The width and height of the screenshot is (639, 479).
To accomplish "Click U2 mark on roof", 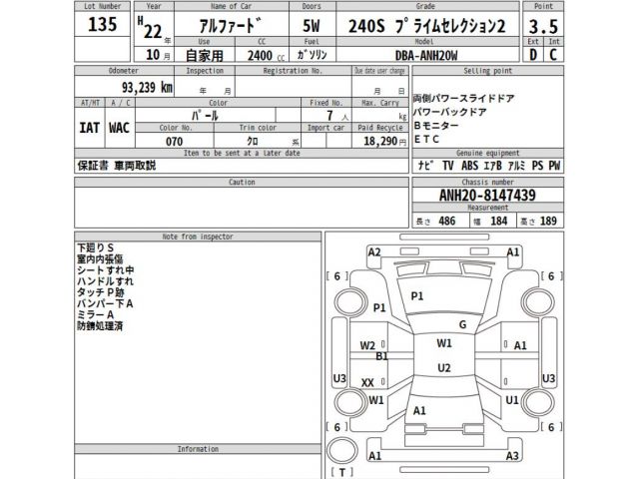I will (443, 368).
